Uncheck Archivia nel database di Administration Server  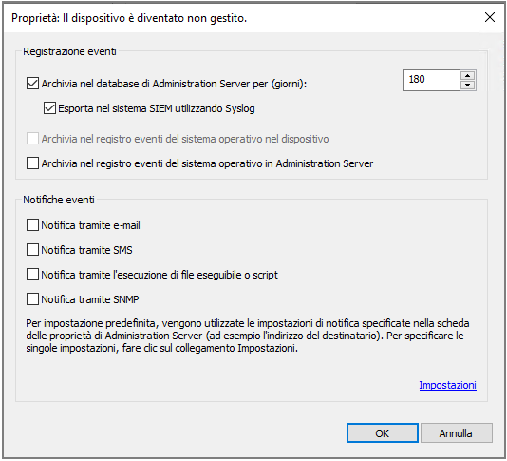coord(32,84)
